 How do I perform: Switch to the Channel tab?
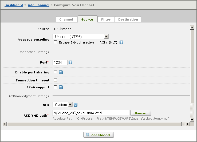[x=66, y=19]
